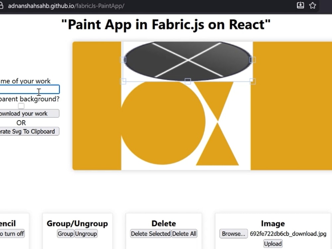Click the bottom-right corner selection handle
Viewport: 332px width, 249px height.
click(x=252, y=81)
